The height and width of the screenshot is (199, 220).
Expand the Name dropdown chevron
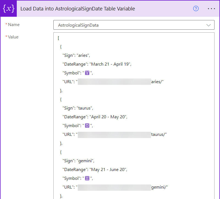[x=208, y=25]
